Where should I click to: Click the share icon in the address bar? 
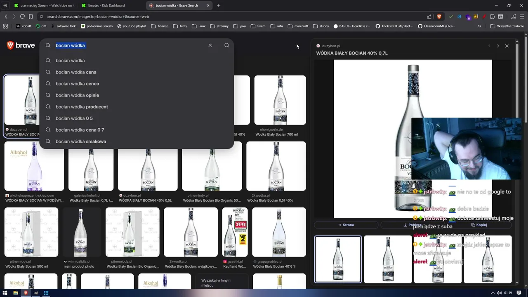429,16
